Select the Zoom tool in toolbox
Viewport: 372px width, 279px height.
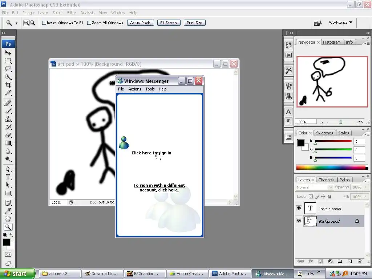point(8,227)
